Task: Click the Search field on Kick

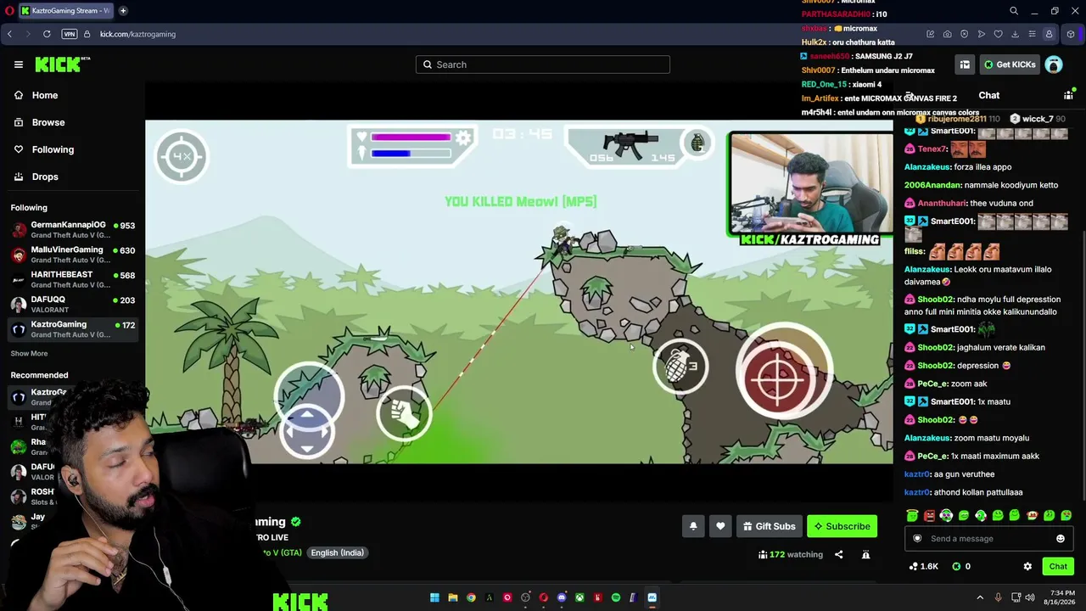Action: click(543, 64)
